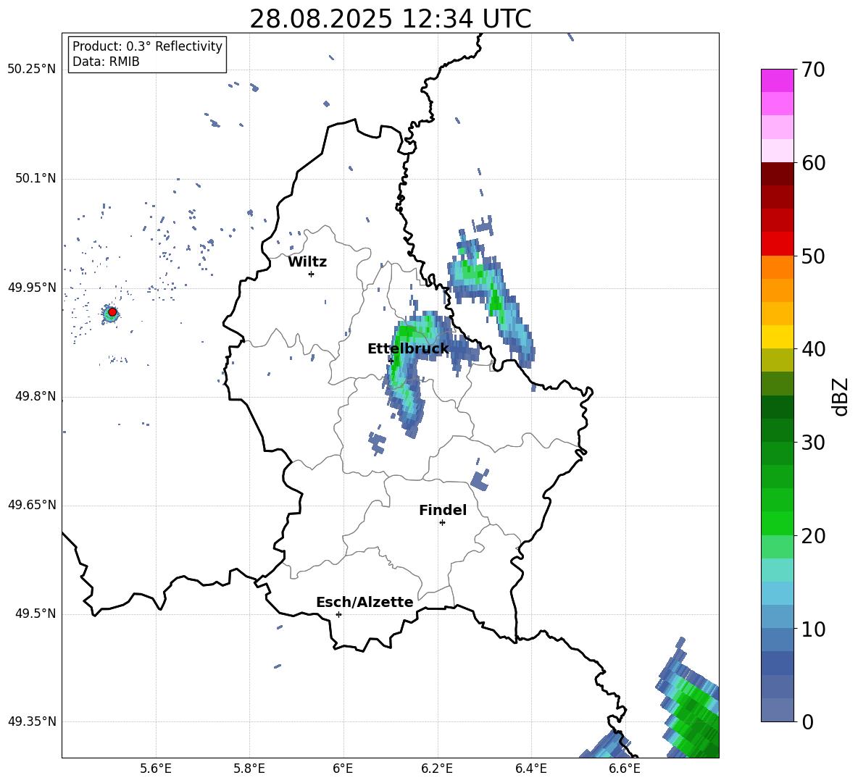Click the bright red swatch above 50 dBZ
The height and width of the screenshot is (783, 858).
point(777,243)
